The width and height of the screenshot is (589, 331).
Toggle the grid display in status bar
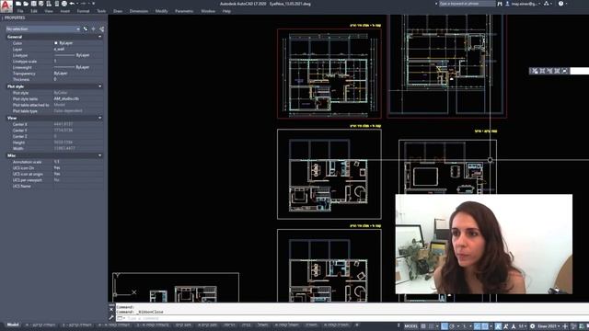pyautogui.click(x=423, y=326)
